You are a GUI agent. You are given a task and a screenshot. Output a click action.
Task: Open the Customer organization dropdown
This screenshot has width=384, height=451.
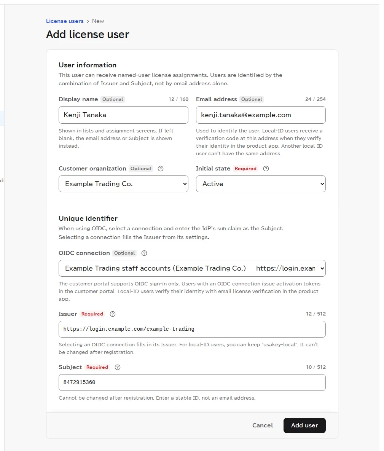pos(123,184)
